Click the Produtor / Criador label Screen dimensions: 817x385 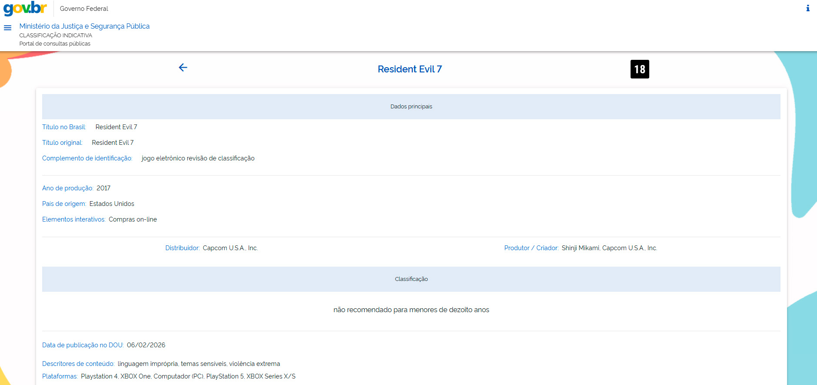pos(531,248)
